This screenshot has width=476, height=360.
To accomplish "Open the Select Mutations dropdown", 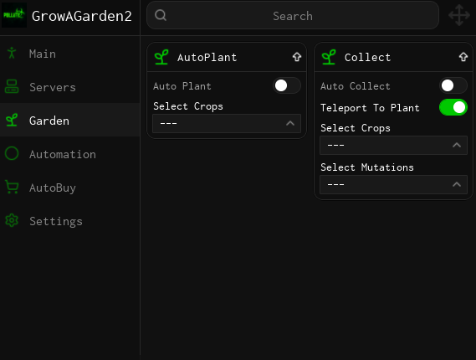I will (x=394, y=184).
